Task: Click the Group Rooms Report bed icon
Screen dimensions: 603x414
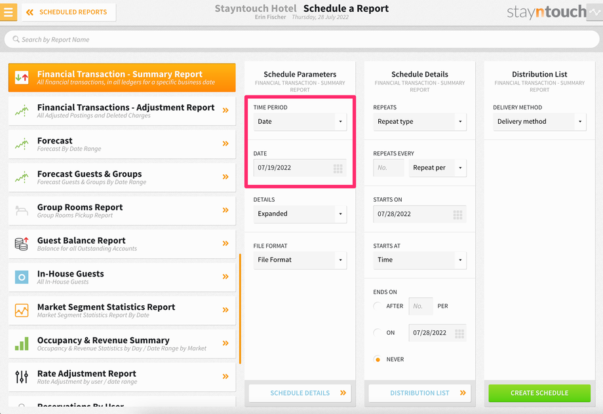Action: point(22,211)
